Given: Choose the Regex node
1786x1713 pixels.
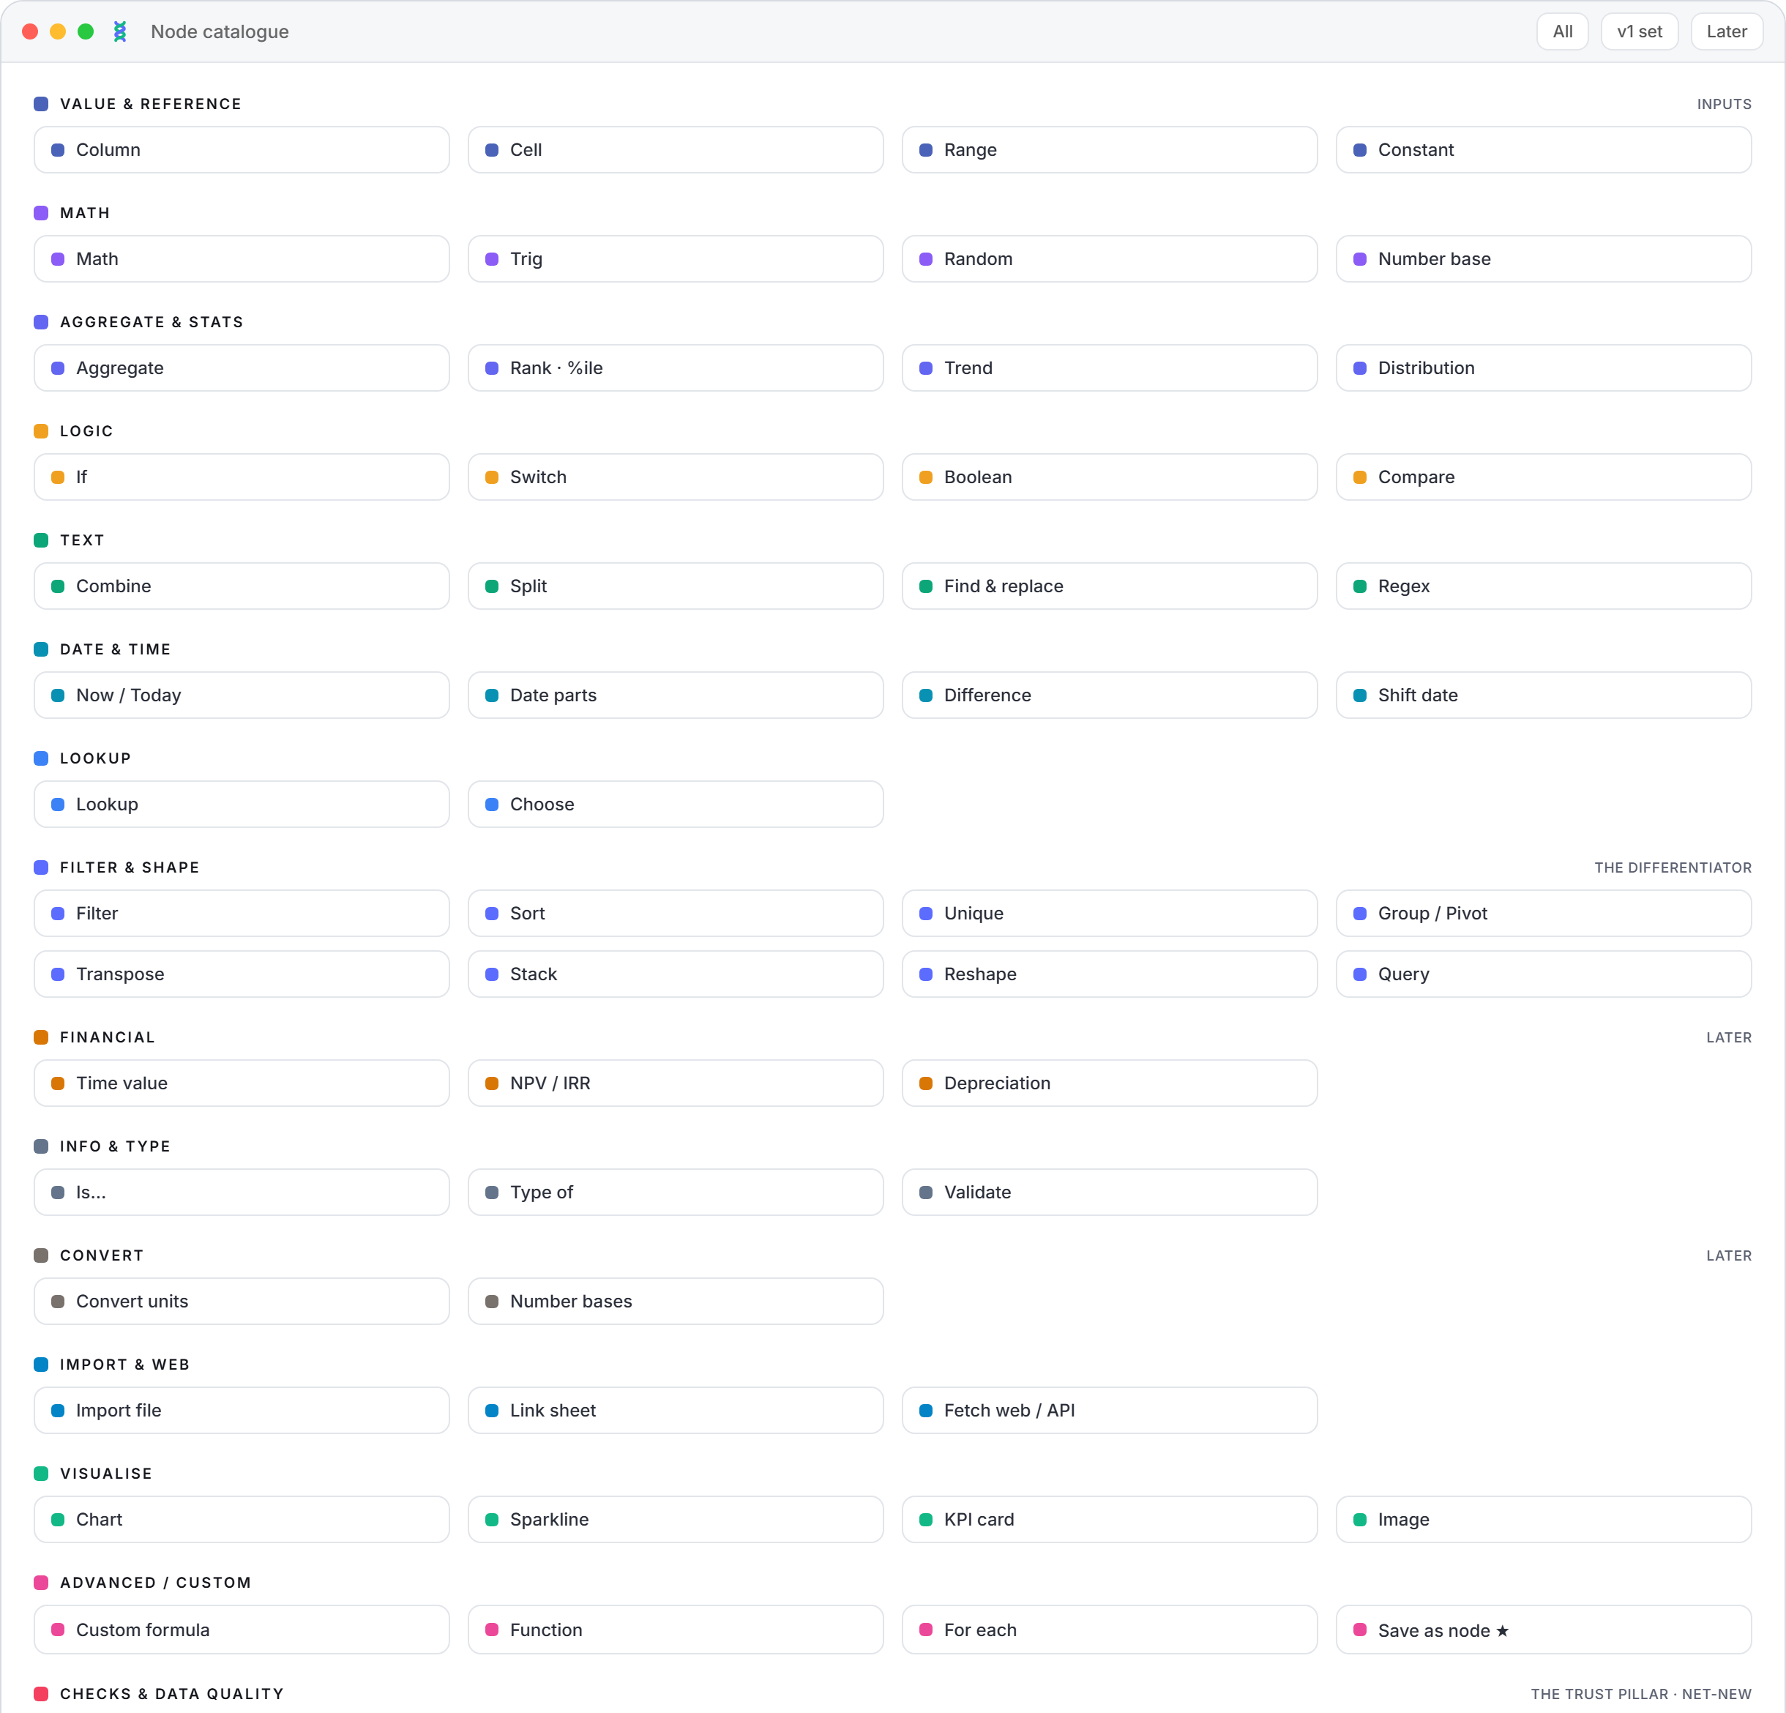Looking at the screenshot, I should coord(1543,586).
